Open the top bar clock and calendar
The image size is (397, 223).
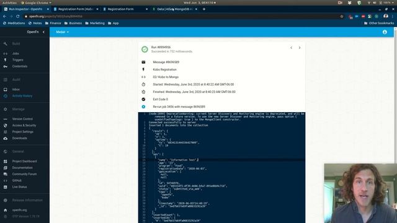tap(200, 2)
